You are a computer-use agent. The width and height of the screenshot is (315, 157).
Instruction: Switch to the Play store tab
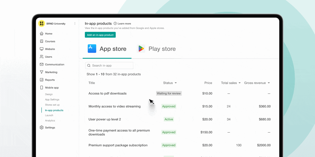tap(156, 49)
